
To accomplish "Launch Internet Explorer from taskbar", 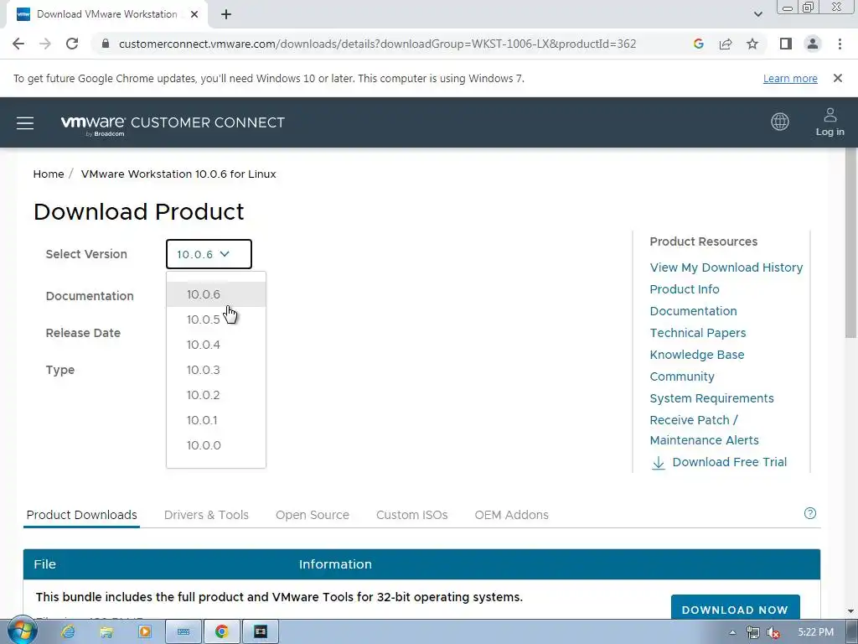I will pyautogui.click(x=68, y=632).
